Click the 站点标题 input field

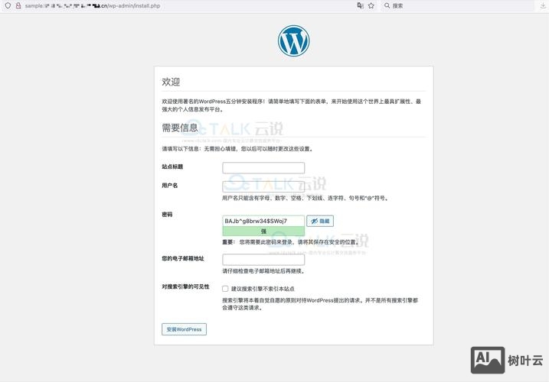(x=263, y=168)
